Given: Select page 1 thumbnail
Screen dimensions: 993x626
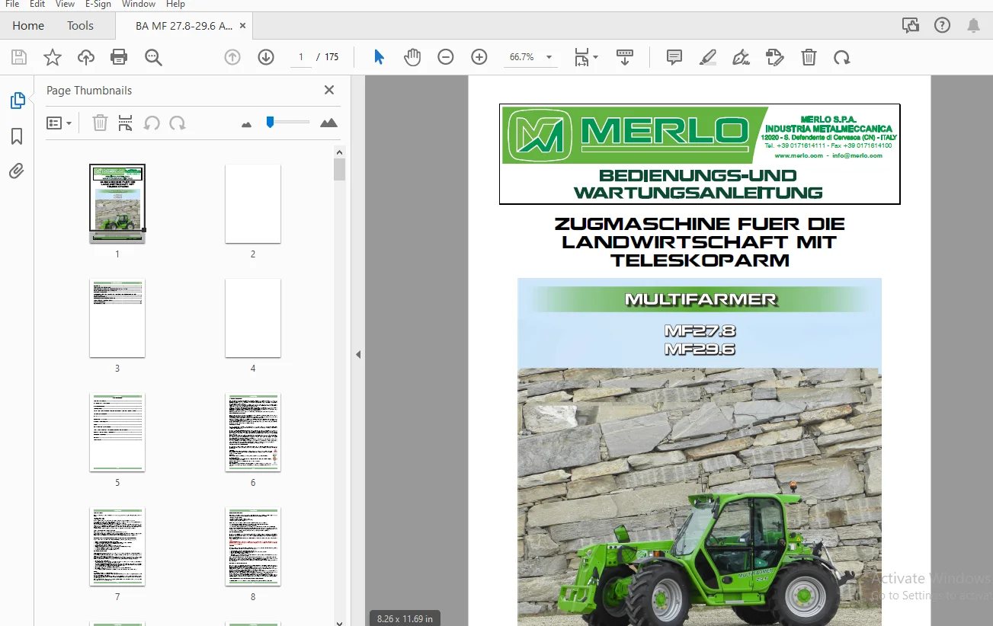Looking at the screenshot, I should (117, 203).
